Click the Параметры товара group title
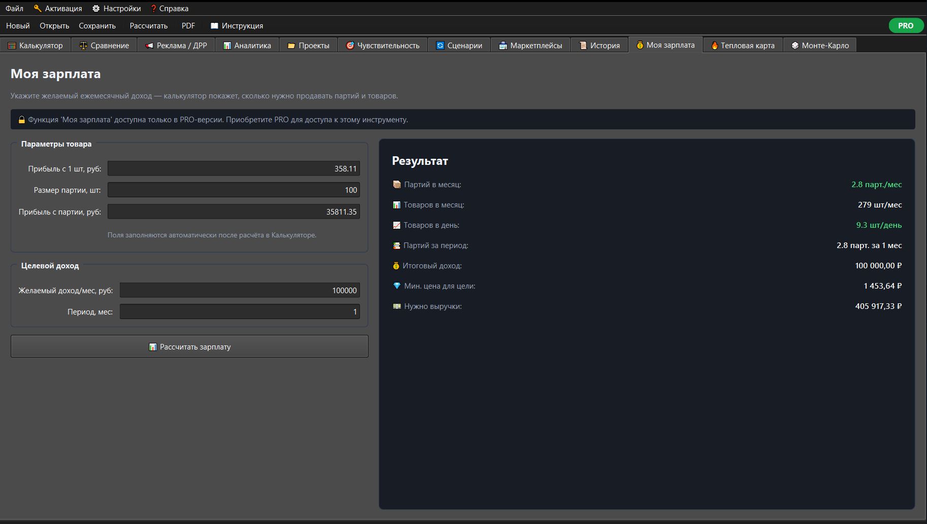The width and height of the screenshot is (927, 524). tap(56, 144)
